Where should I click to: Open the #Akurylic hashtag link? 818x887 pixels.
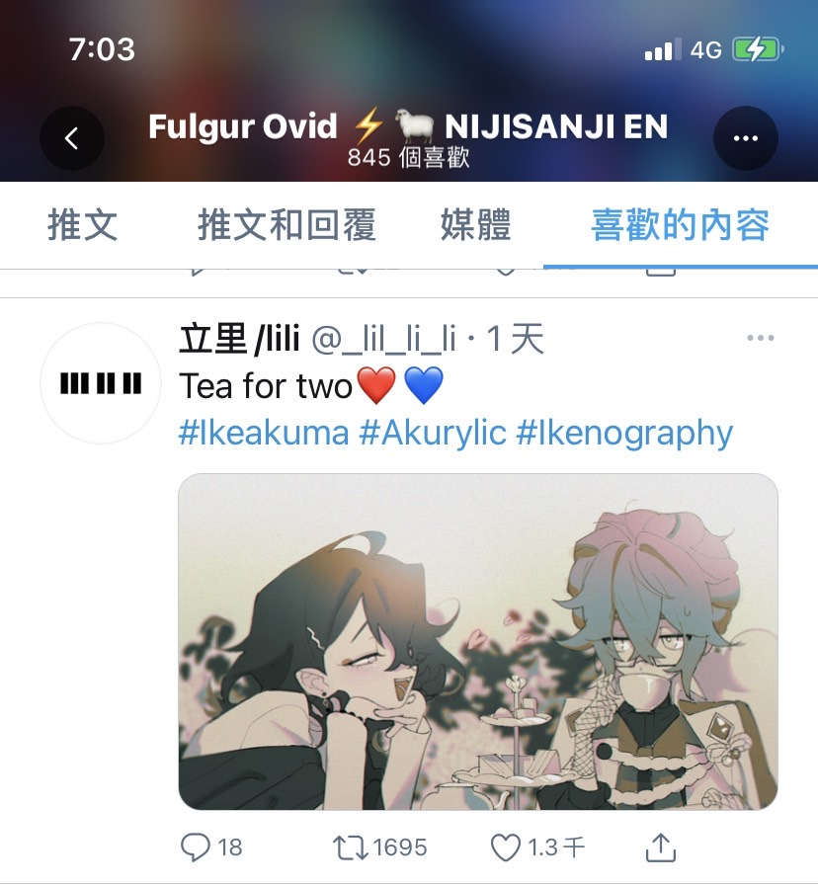433,434
